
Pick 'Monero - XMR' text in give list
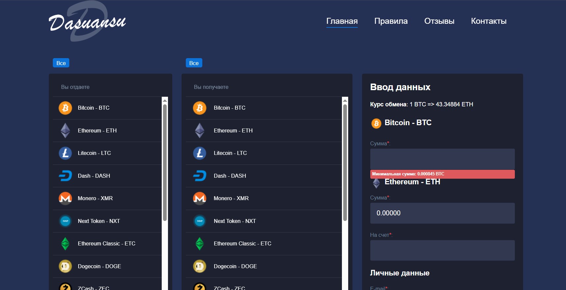(x=95, y=198)
